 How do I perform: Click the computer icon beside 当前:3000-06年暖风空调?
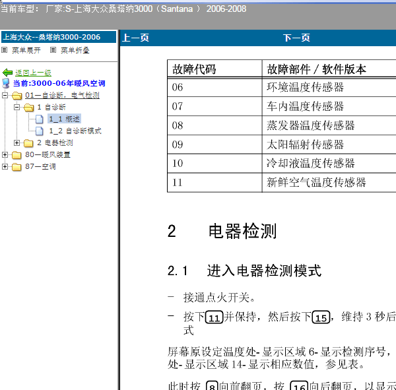[x=5, y=83]
